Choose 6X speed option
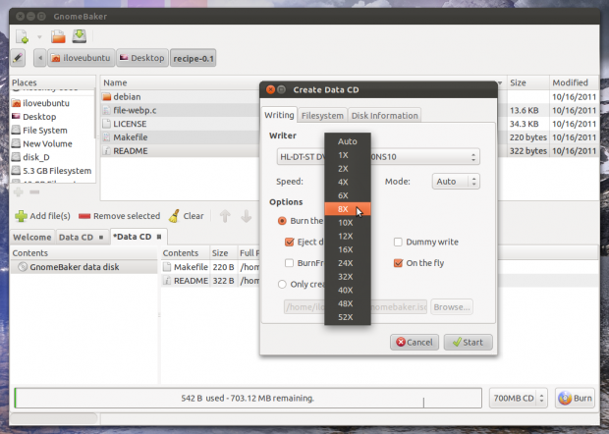The width and height of the screenshot is (609, 434). click(x=347, y=195)
